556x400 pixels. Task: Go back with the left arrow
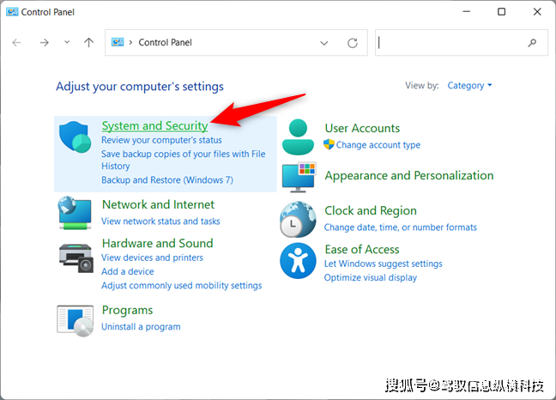point(16,43)
